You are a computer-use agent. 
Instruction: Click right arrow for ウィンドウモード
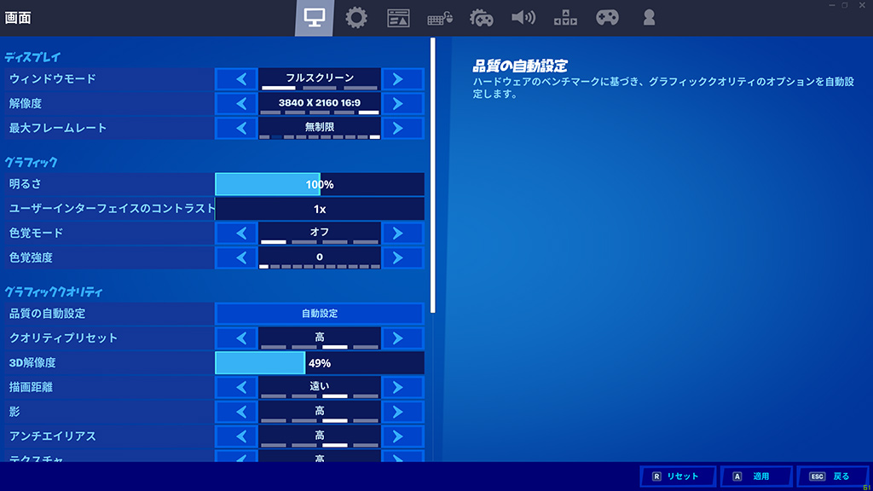402,79
